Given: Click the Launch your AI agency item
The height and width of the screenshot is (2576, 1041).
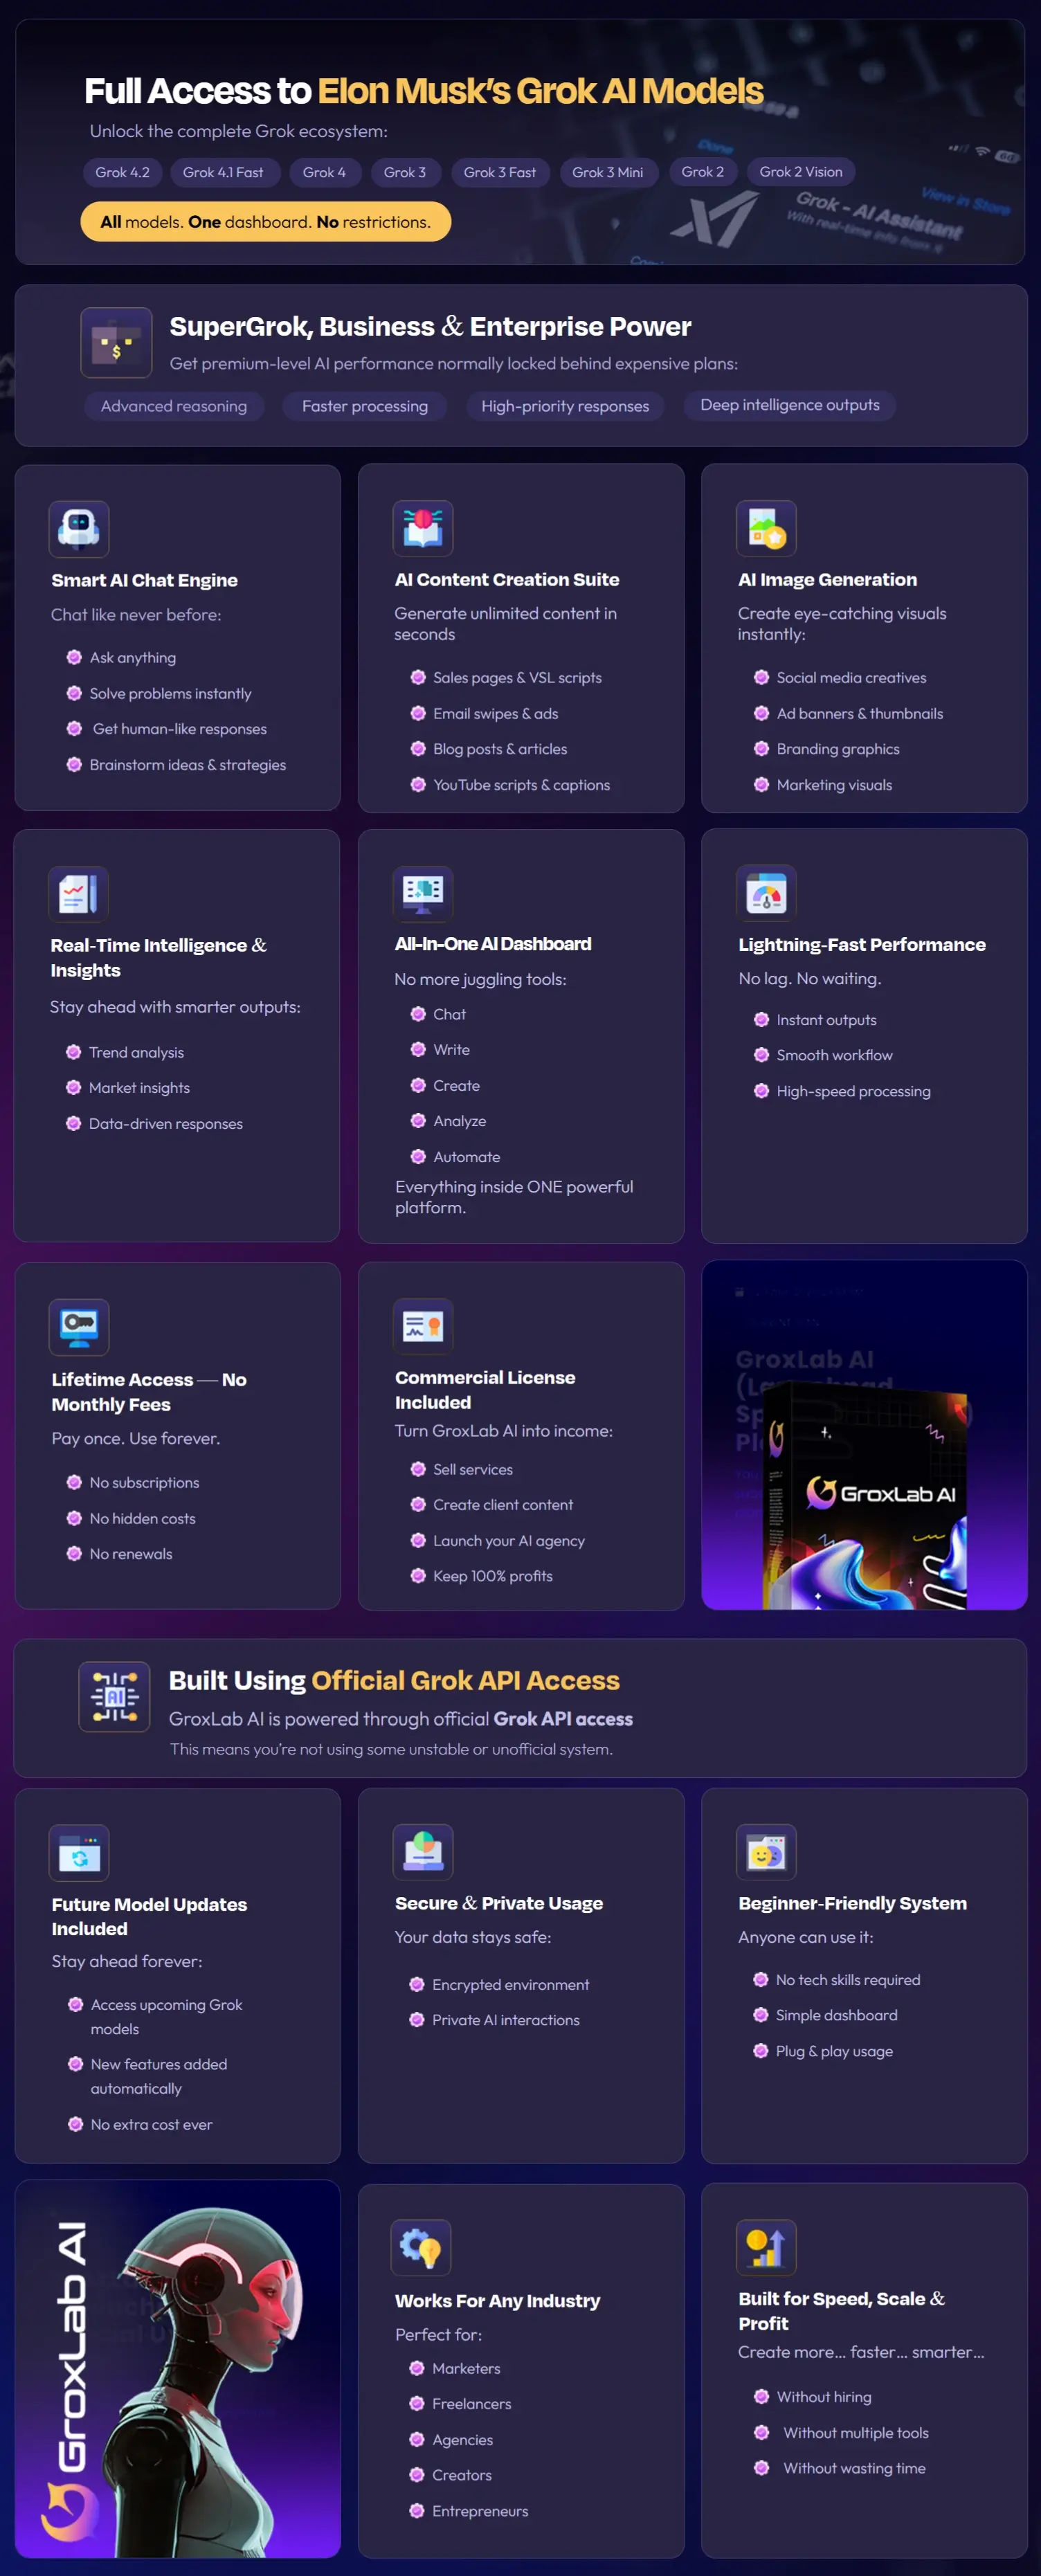Looking at the screenshot, I should tap(509, 1541).
